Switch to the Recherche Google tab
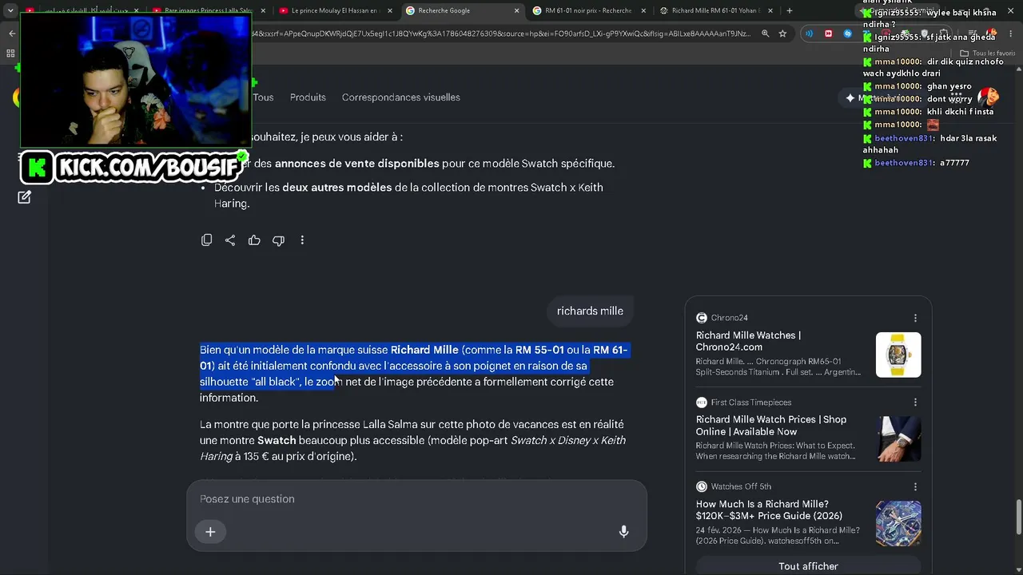This screenshot has height=575, width=1023. click(x=462, y=10)
